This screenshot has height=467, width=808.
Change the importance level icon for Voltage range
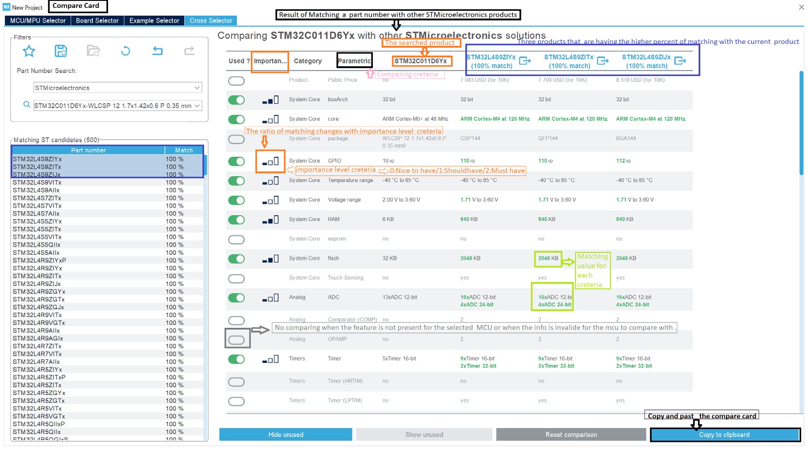coord(271,201)
